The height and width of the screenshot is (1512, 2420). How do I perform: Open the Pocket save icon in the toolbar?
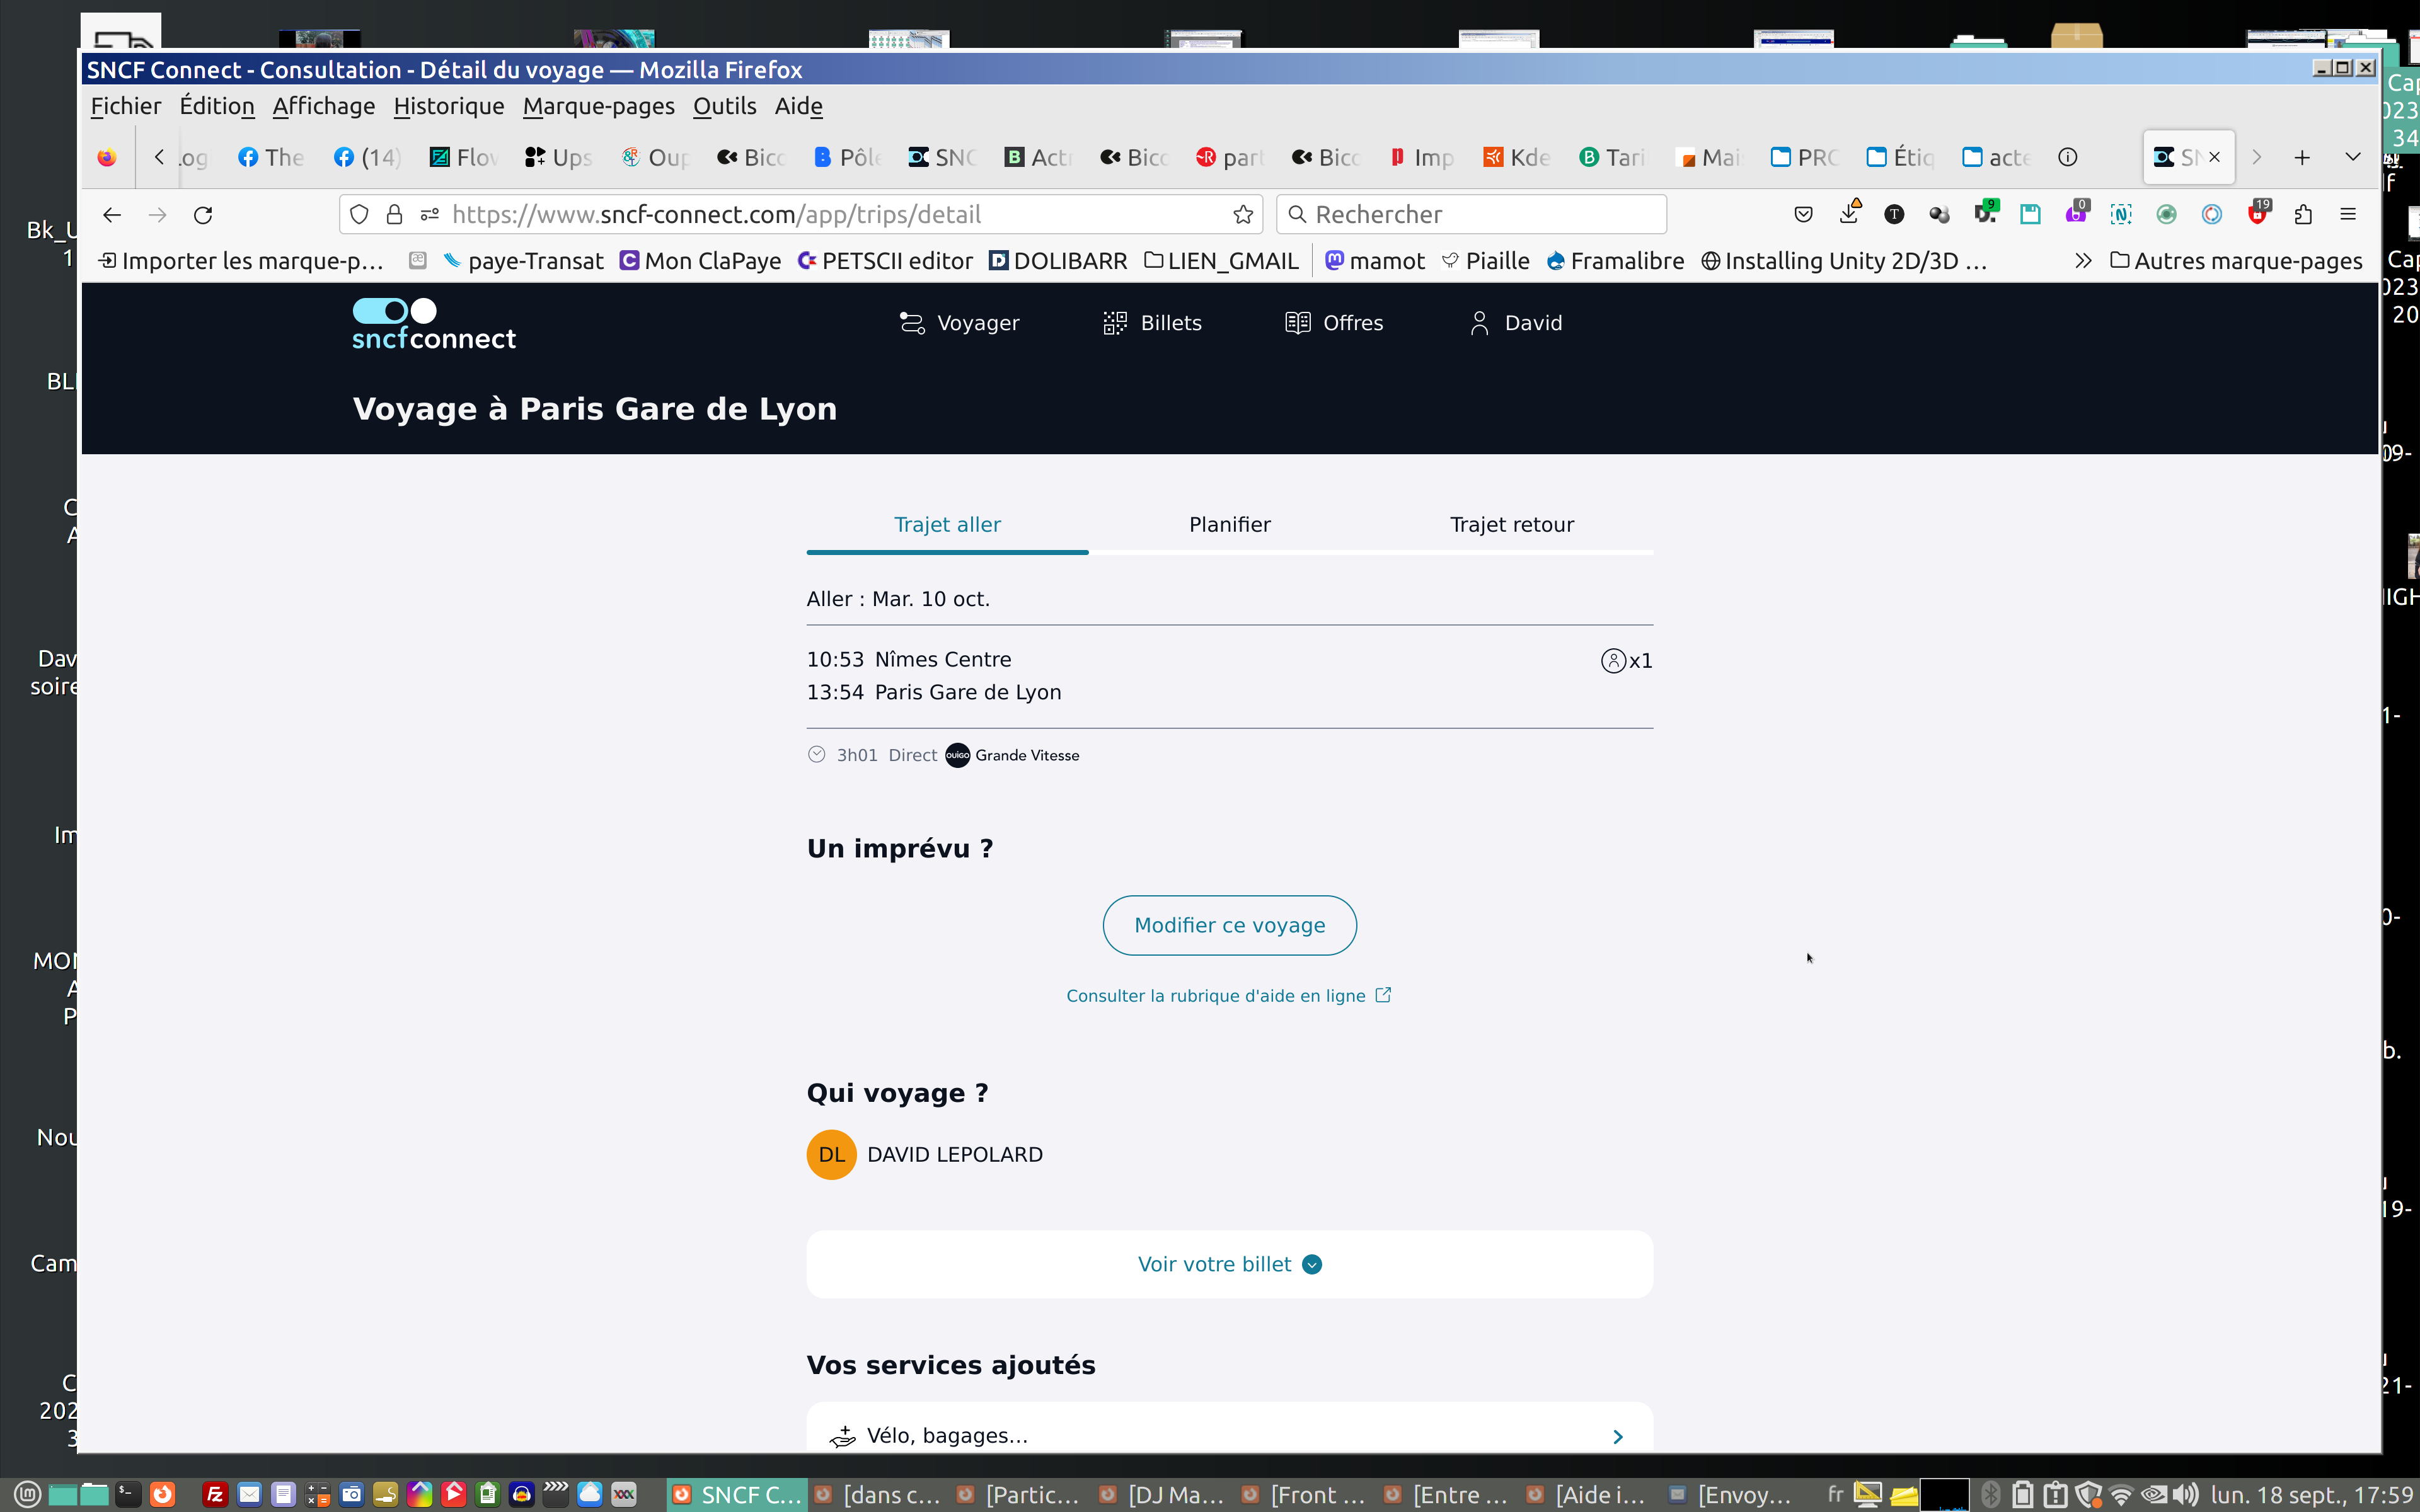coord(1803,215)
